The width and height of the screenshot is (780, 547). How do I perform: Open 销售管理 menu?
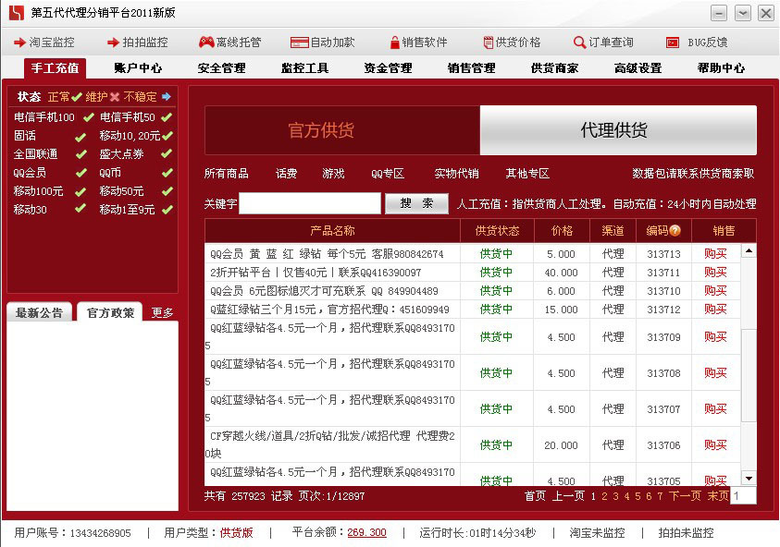coord(472,68)
